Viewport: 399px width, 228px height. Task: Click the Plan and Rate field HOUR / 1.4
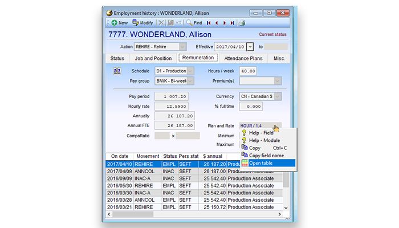260,126
